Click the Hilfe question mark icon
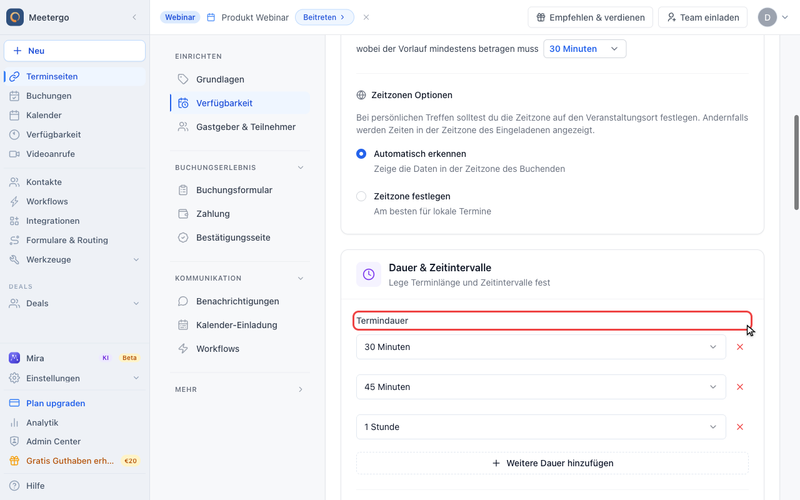 coord(14,486)
